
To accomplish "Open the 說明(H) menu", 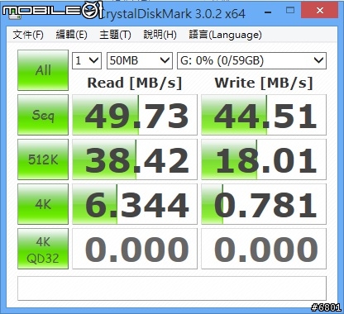I will [x=160, y=35].
